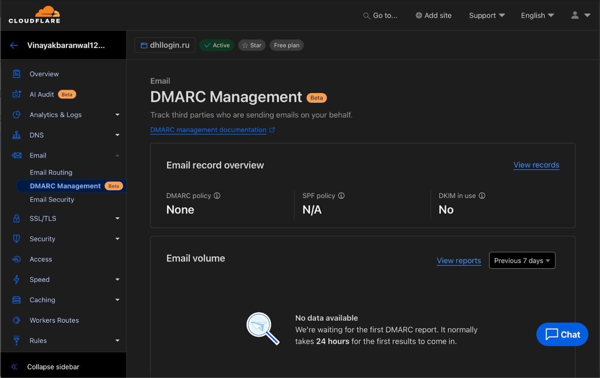Click the Cloudflare logo
Screen dimensions: 600x378
(34, 15)
